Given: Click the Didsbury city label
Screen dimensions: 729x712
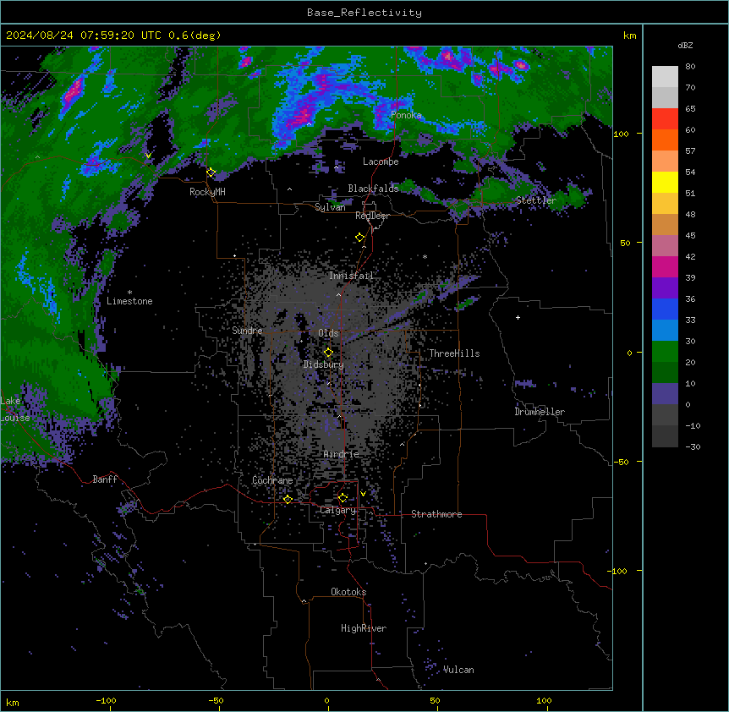Looking at the screenshot, I should [324, 364].
